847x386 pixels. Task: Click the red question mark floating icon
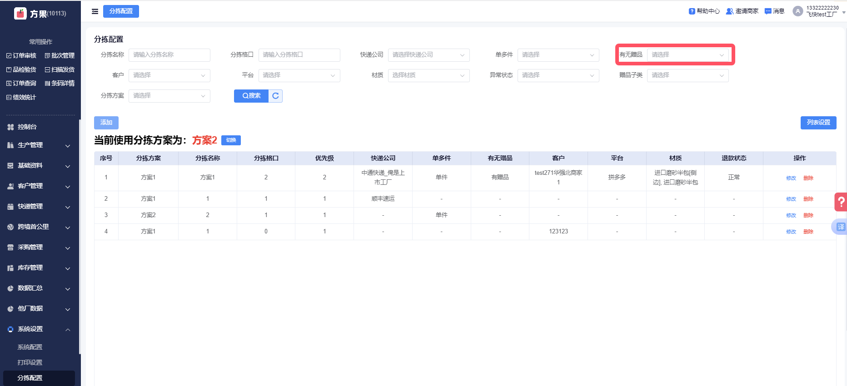[841, 202]
